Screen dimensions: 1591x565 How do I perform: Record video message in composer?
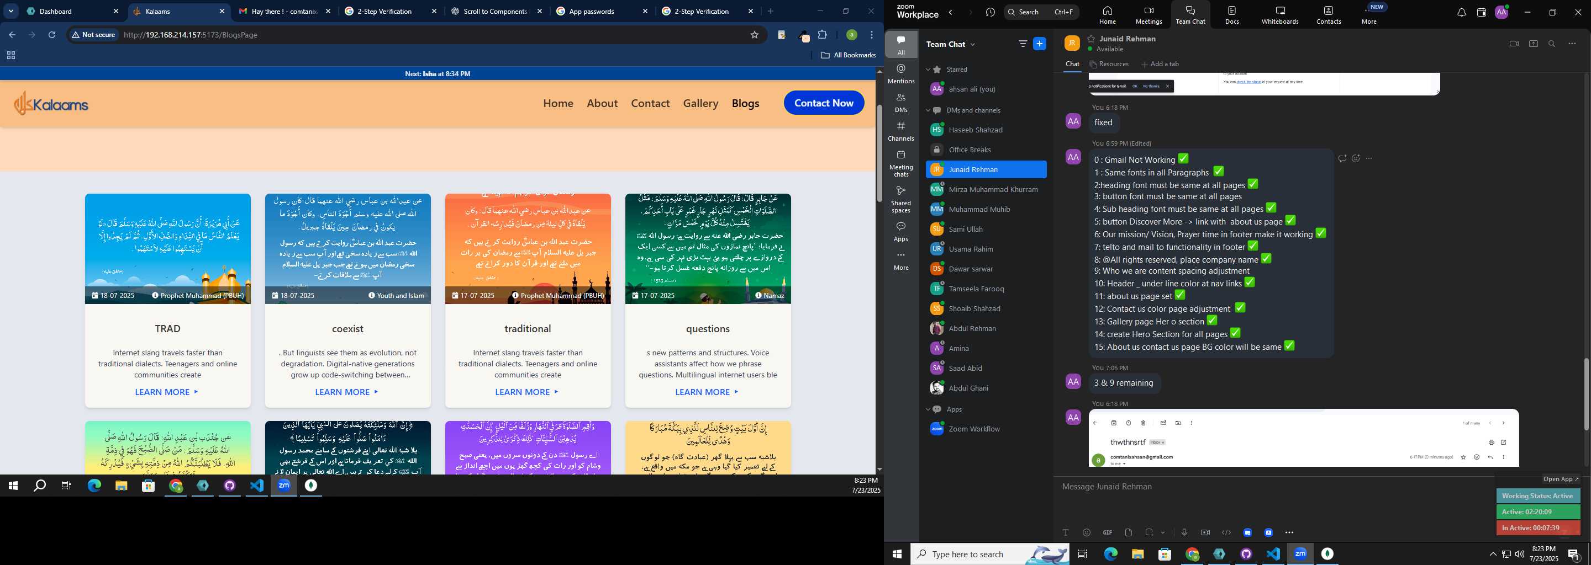click(1205, 532)
